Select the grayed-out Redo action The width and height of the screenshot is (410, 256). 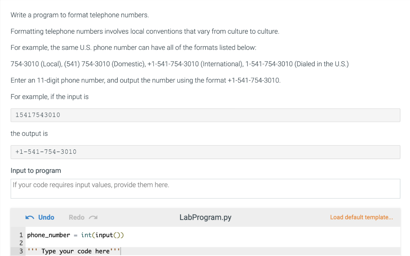coord(76,217)
